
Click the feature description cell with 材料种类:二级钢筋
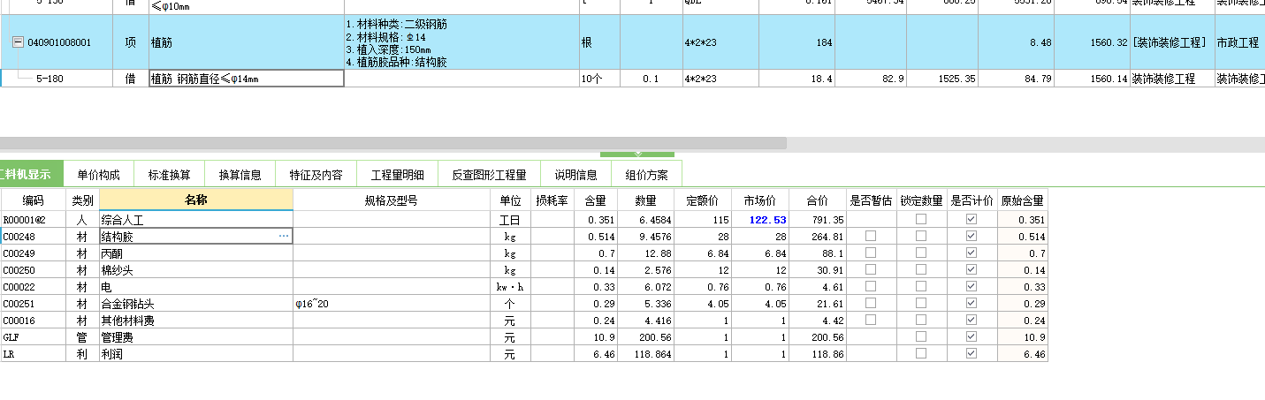coord(461,42)
